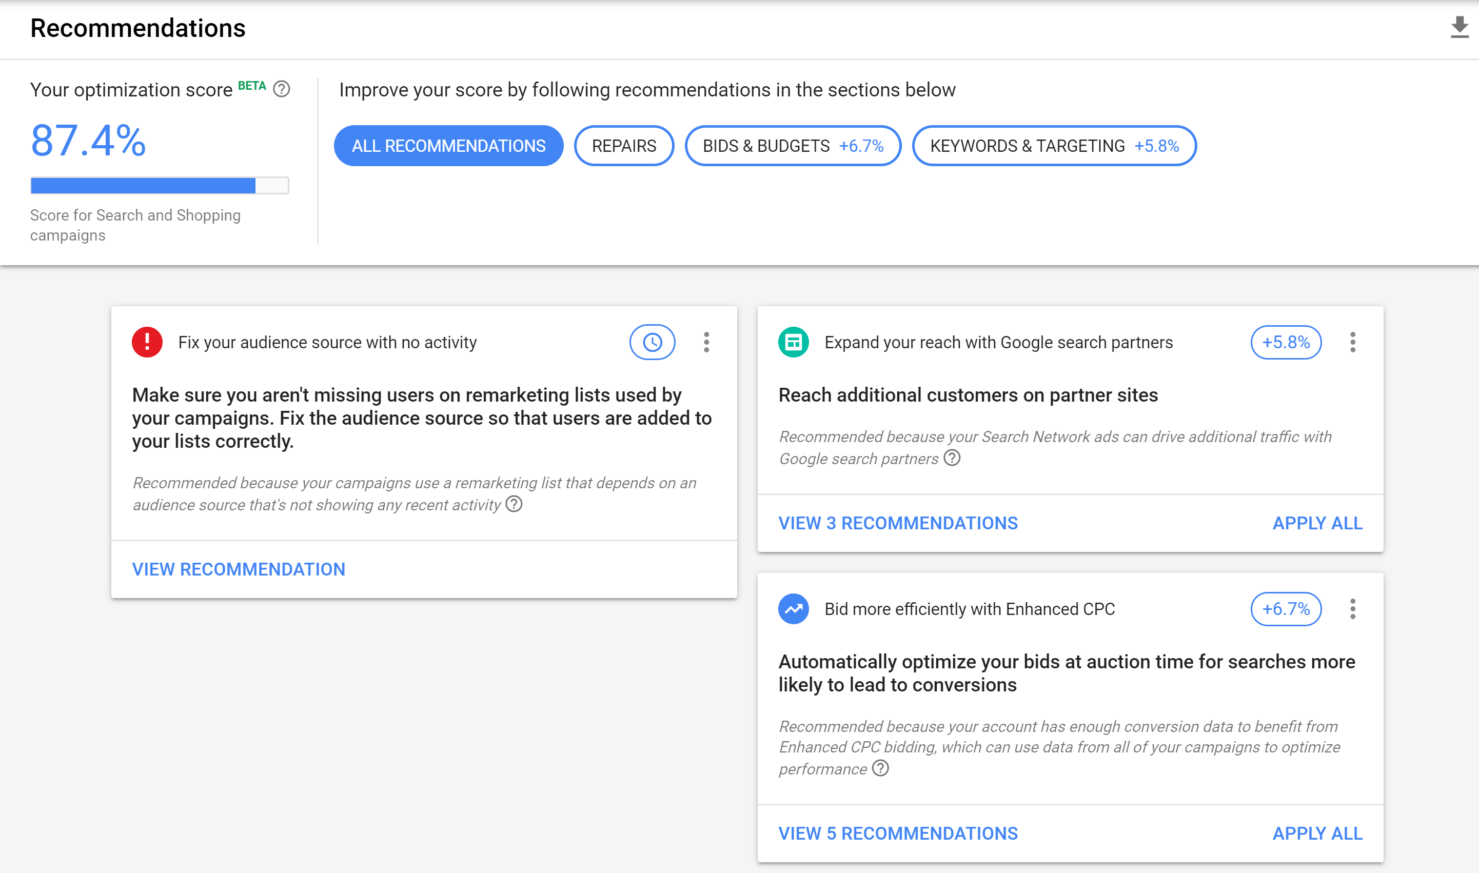The image size is (1479, 873).
Task: Open help icon after 'Google search partners' text
Action: point(951,458)
